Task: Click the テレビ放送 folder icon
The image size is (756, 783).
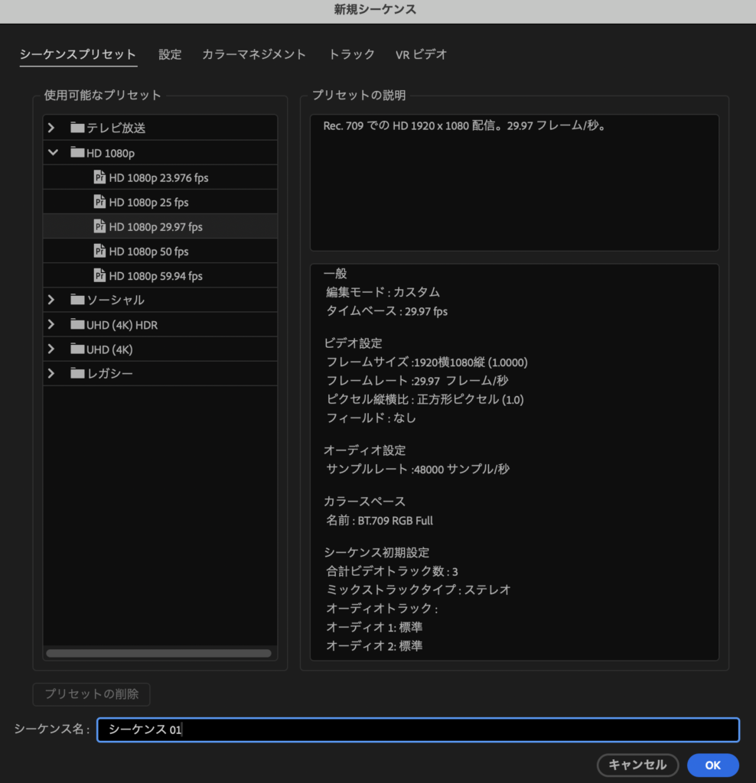Action: tap(77, 128)
